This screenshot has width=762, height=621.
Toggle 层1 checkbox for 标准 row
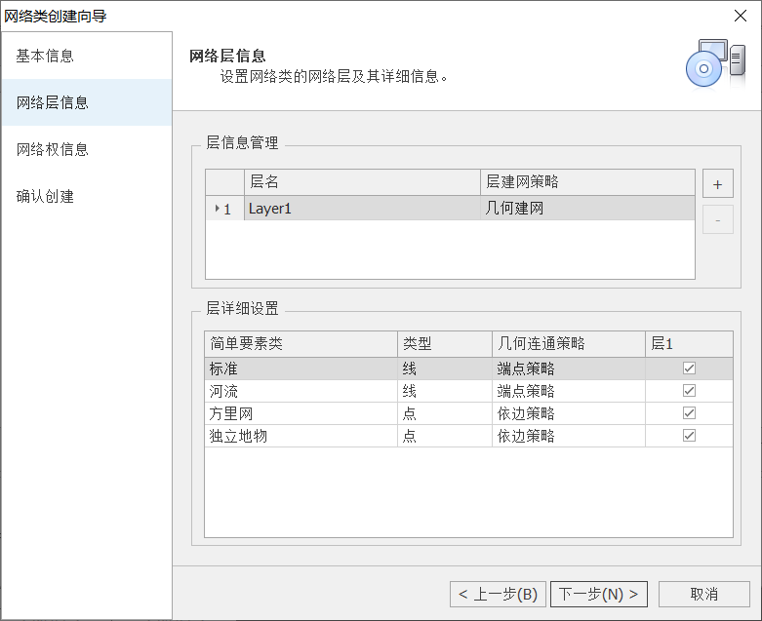(x=689, y=369)
